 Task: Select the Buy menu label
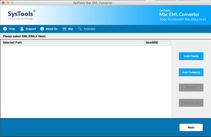70,29
